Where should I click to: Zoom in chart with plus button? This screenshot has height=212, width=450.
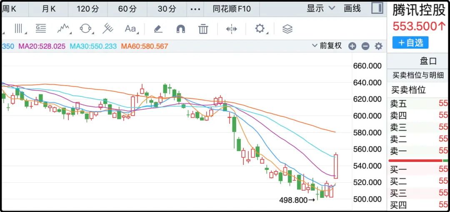click(x=352, y=46)
